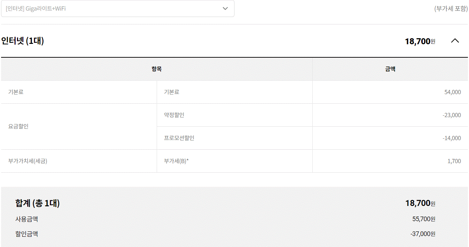Click the 요금할인 category cell
This screenshot has height=247, width=469.
click(18, 126)
